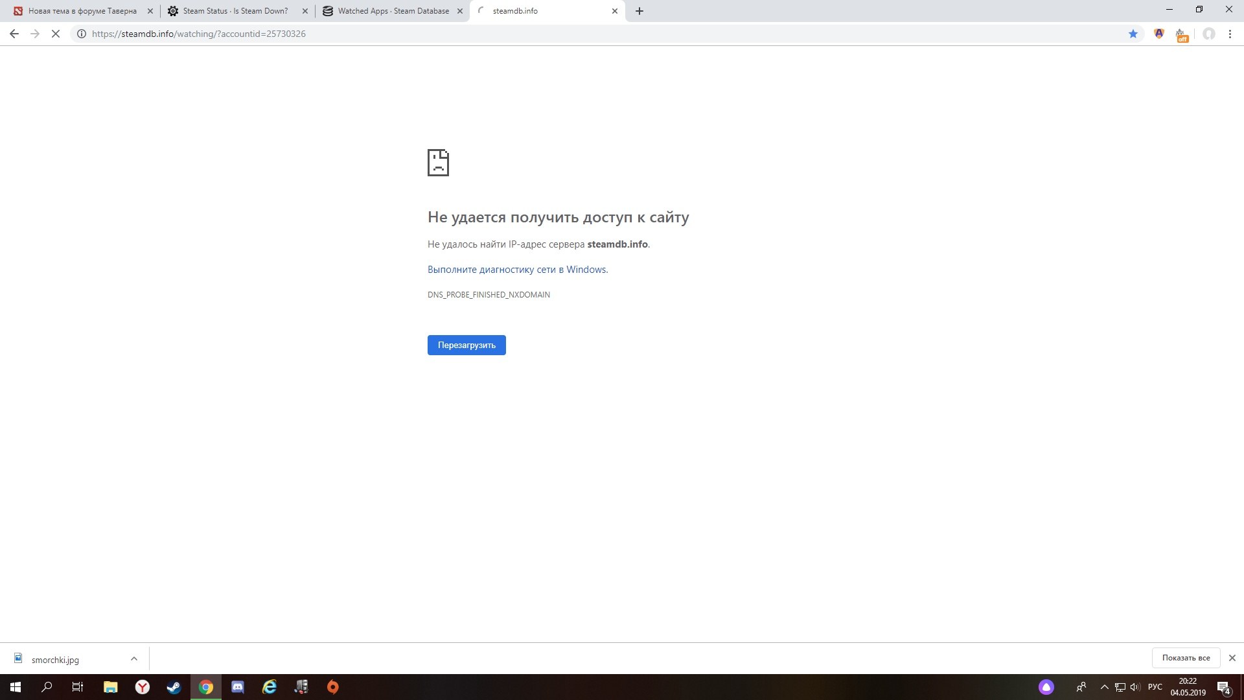
Task: Open Steam from taskbar
Action: point(174,687)
